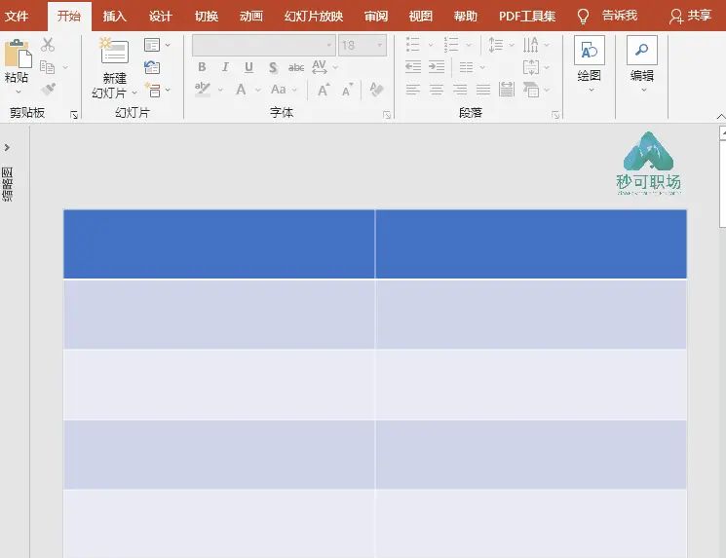Screen dimensions: 726x558
Task: Click the text highlight color icon
Action: click(203, 89)
